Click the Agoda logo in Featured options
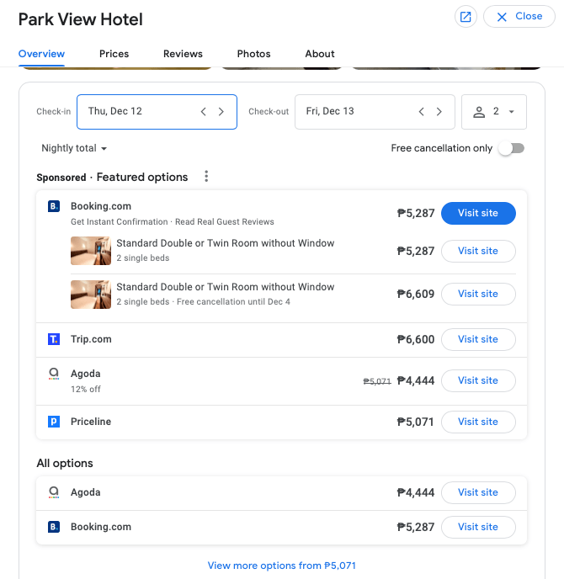 pos(54,374)
